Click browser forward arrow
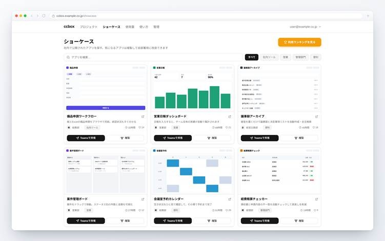Image resolution: width=385 pixels, height=241 pixels. 37,16
